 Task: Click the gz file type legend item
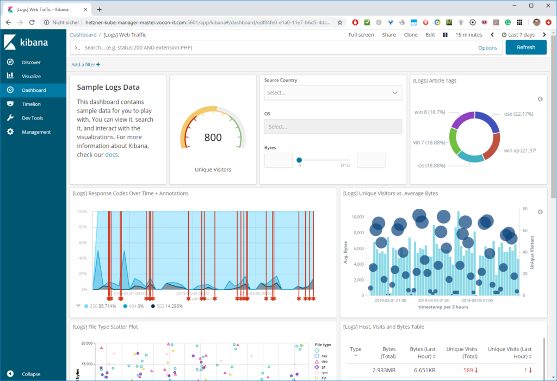coord(320,367)
